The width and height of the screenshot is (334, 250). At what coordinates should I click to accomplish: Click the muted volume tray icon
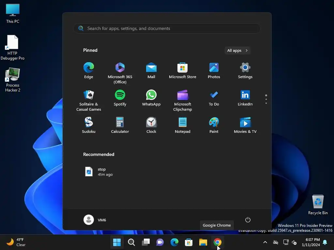click(x=294, y=242)
